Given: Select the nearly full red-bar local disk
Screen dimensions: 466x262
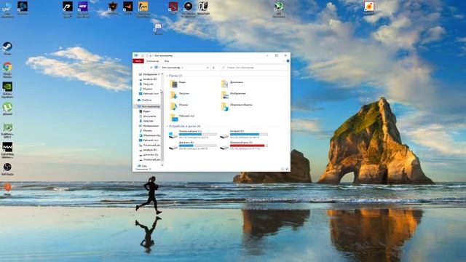Looking at the screenshot, I should [244, 146].
